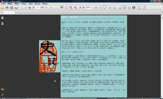The image size is (163, 99).
Task: Click the Previous View arrow icon
Action: click(46, 8)
